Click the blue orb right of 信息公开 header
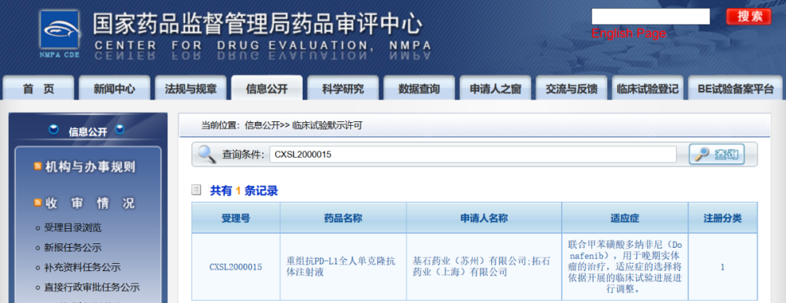 [120, 130]
